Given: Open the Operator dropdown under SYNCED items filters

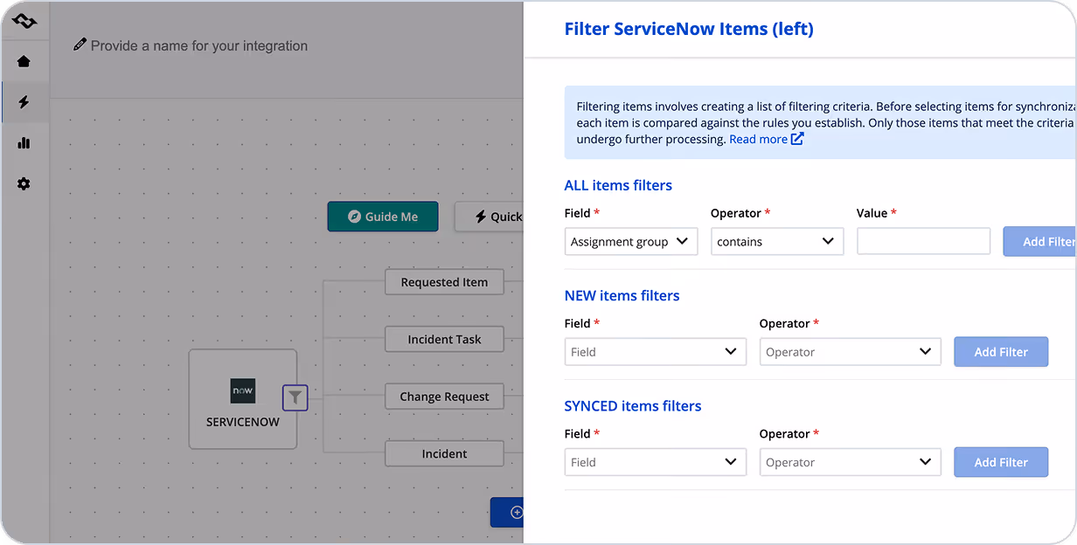Looking at the screenshot, I should tap(849, 462).
